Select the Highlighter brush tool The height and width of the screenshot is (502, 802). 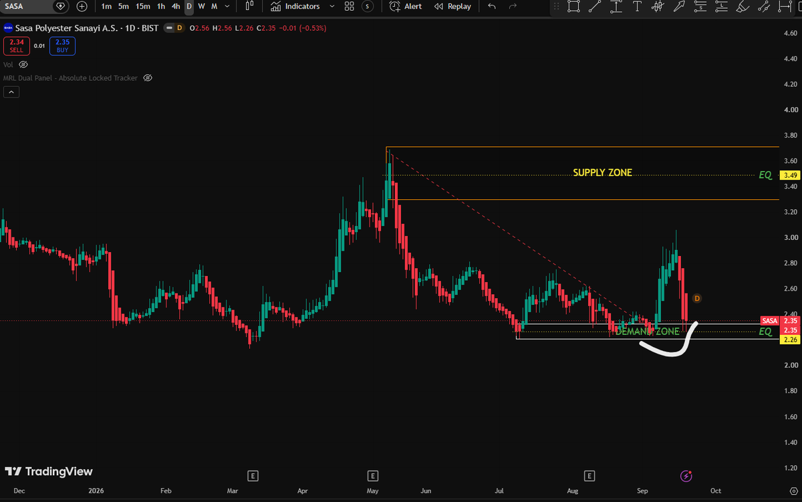point(743,7)
